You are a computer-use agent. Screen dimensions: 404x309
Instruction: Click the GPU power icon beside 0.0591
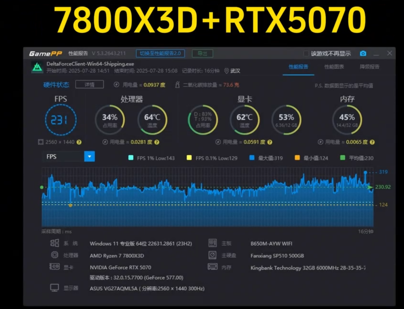click(218, 142)
